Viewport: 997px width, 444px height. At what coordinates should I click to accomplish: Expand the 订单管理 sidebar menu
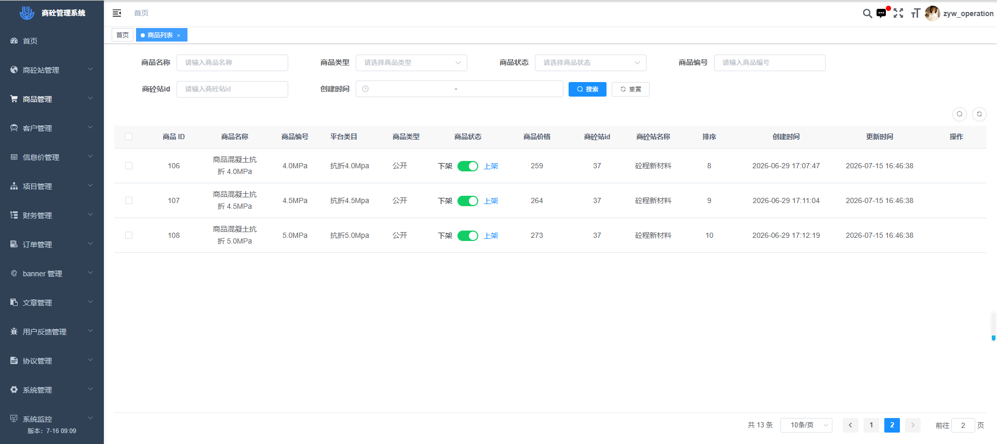pyautogui.click(x=52, y=244)
